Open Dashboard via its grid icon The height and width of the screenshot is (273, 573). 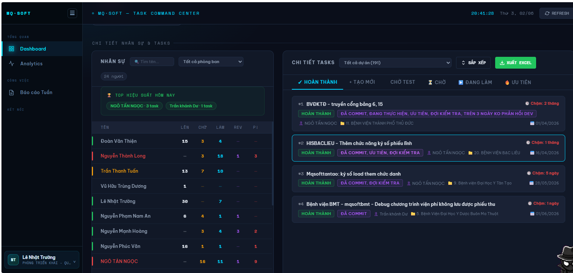coord(11,49)
